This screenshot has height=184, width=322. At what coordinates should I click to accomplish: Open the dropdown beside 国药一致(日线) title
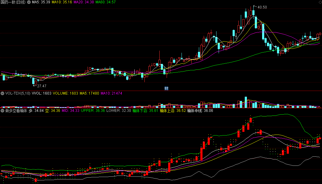[x=29, y=2]
